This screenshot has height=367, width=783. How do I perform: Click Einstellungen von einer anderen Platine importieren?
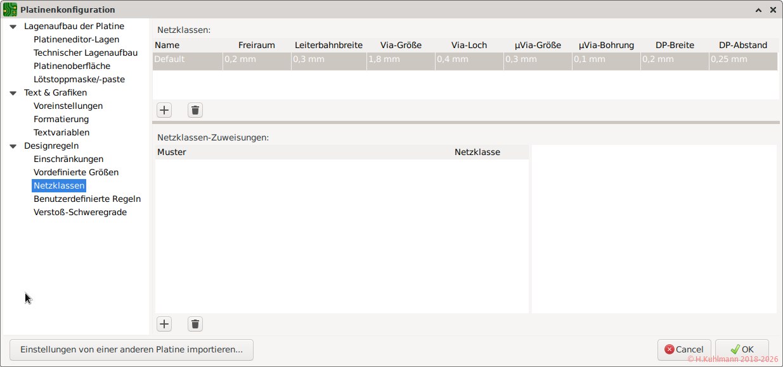[131, 349]
